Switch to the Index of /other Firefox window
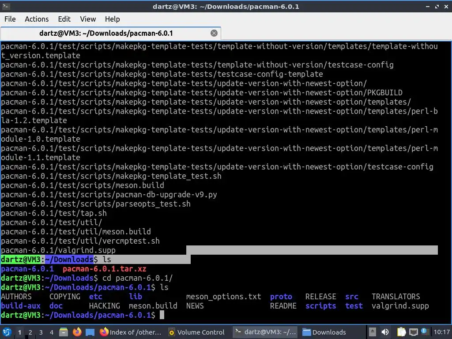This screenshot has width=452, height=339. (131, 332)
